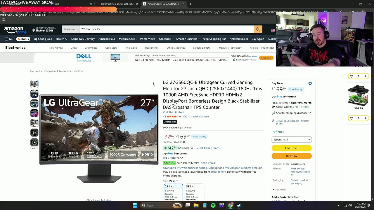Open the Amazon Prime logo home link

pyautogui.click(x=15, y=30)
